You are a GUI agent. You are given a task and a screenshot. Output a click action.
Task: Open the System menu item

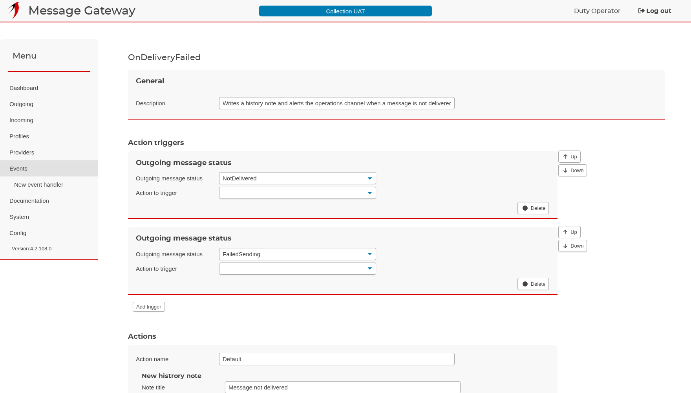click(x=49, y=217)
